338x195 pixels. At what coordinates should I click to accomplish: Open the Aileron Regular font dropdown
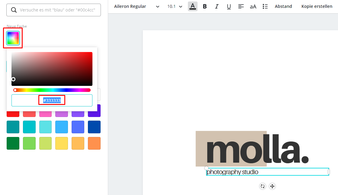[137, 6]
